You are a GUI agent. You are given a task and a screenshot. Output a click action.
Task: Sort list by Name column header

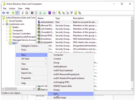[45, 18]
